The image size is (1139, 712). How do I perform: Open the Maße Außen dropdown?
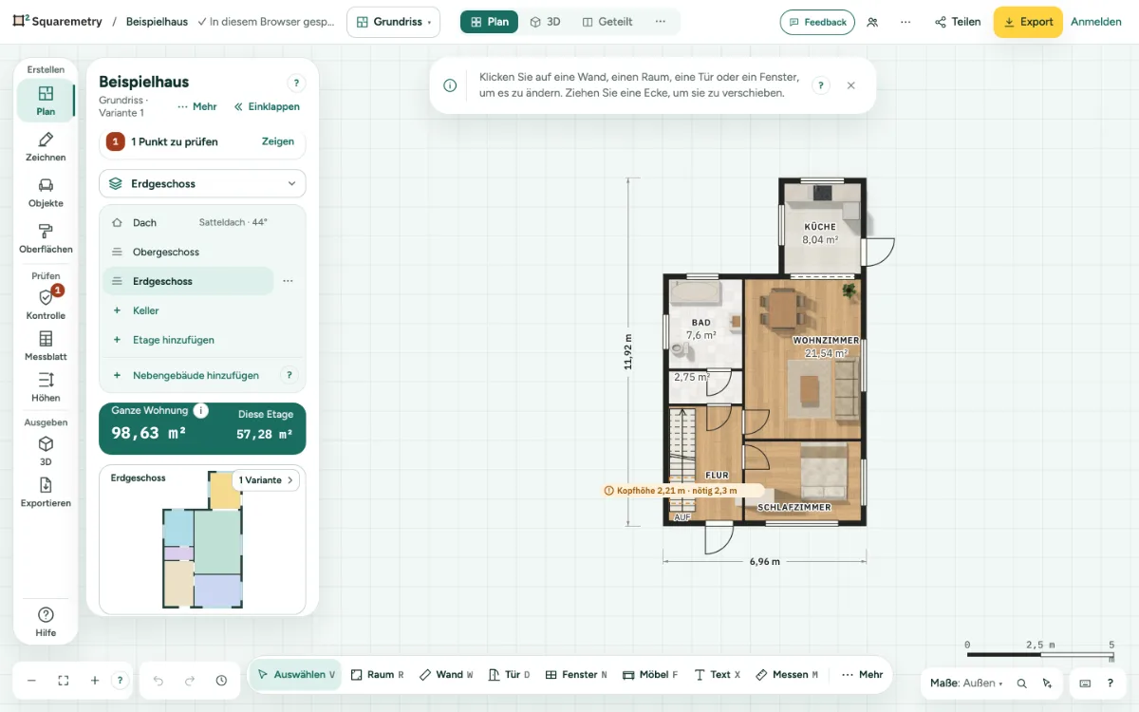coord(966,683)
